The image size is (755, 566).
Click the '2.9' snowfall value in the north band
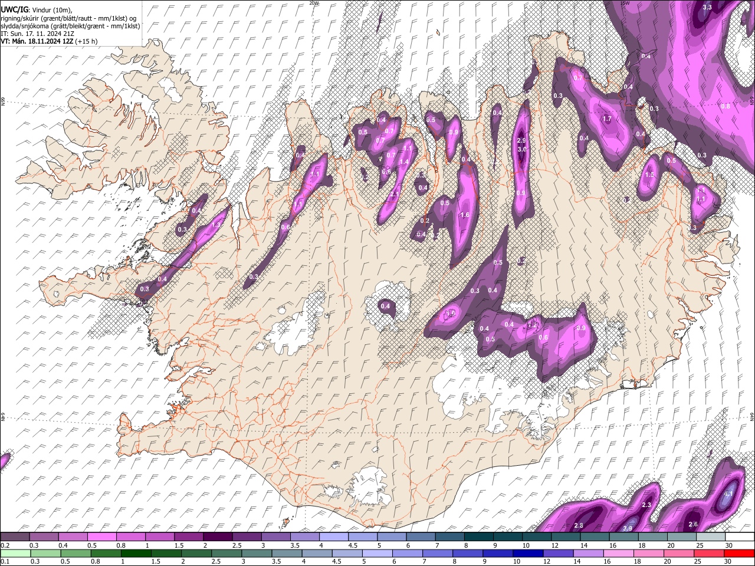[521, 141]
